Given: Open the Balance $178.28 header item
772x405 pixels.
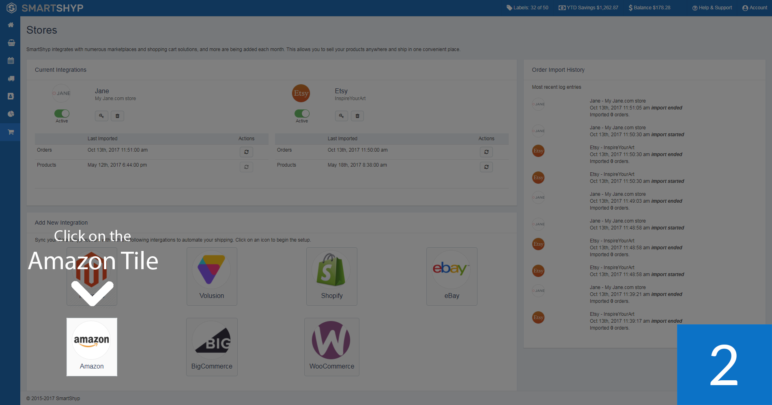Looking at the screenshot, I should coord(649,8).
